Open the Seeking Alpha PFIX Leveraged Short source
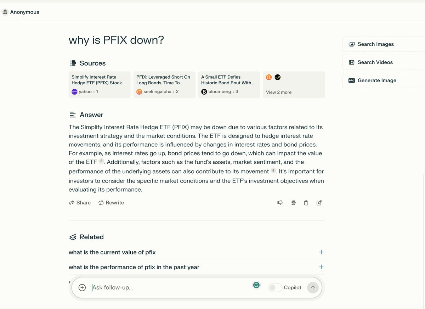This screenshot has height=309, width=425. pos(164,85)
